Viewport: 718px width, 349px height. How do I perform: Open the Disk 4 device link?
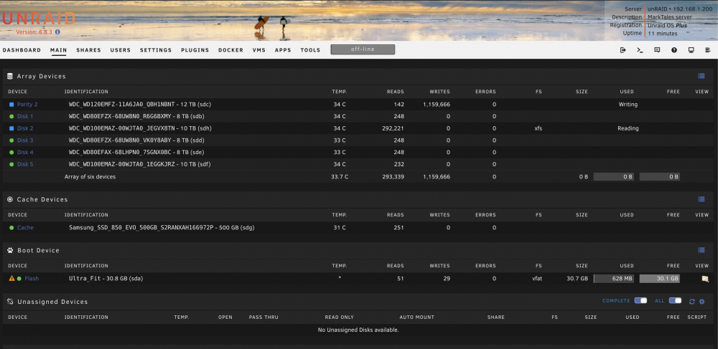25,152
